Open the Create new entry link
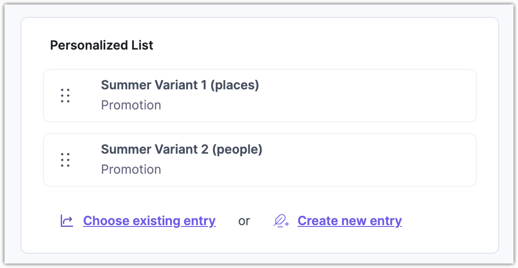 tap(350, 220)
